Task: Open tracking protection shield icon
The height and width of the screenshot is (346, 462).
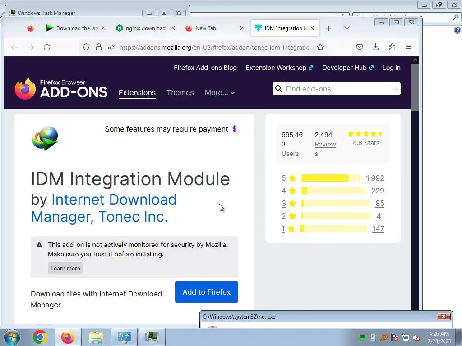Action: point(86,47)
